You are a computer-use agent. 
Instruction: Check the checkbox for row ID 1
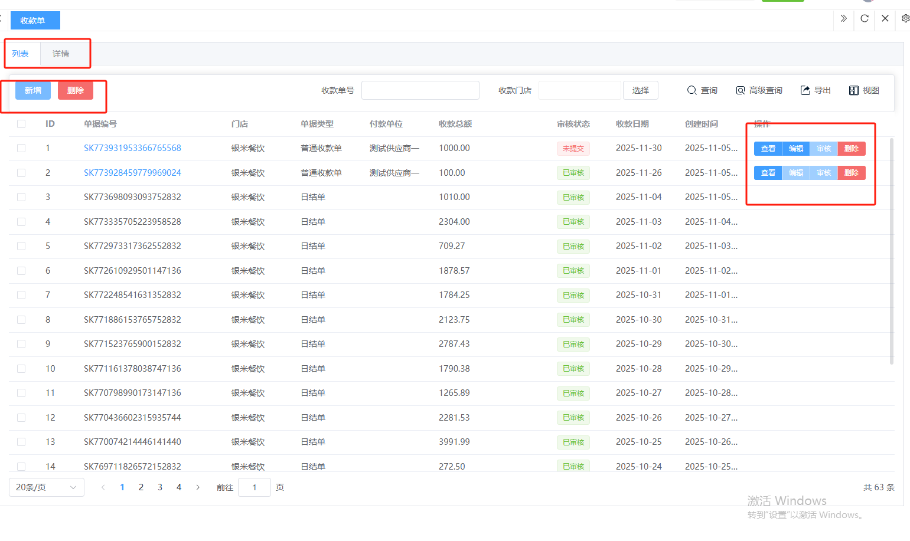pos(21,148)
